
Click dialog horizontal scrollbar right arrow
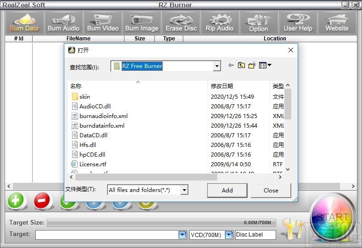(x=280, y=177)
